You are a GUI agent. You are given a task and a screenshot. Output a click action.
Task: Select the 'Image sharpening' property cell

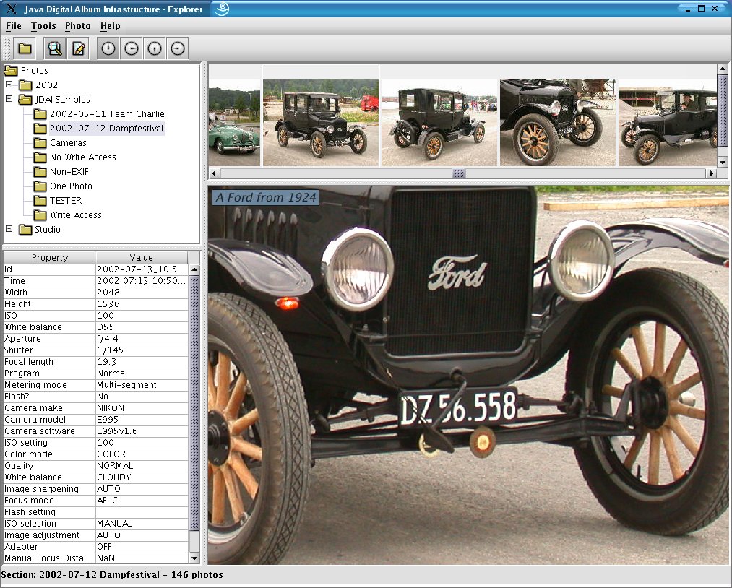[49, 489]
